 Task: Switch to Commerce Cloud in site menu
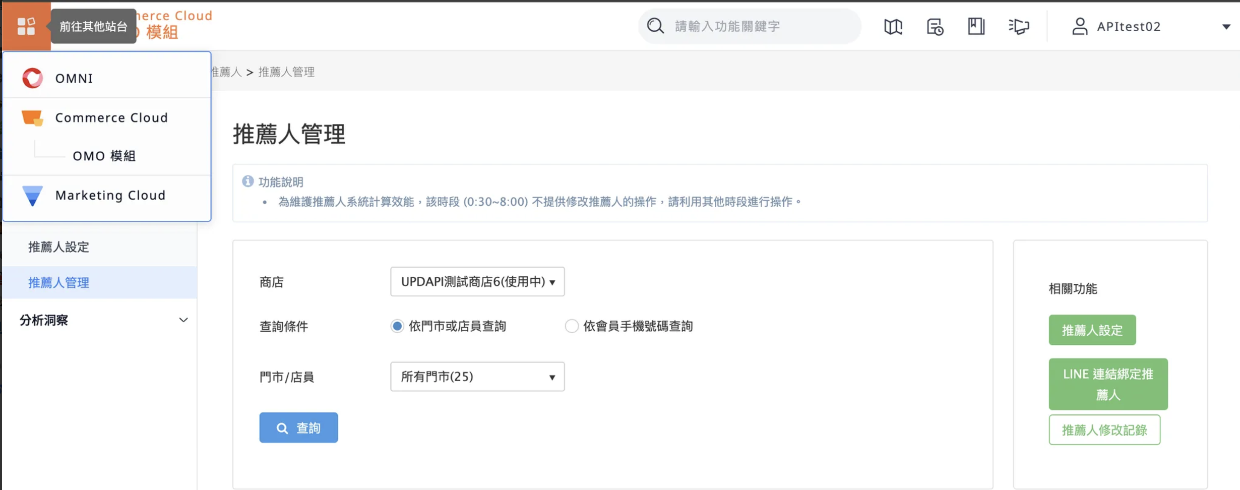(111, 117)
